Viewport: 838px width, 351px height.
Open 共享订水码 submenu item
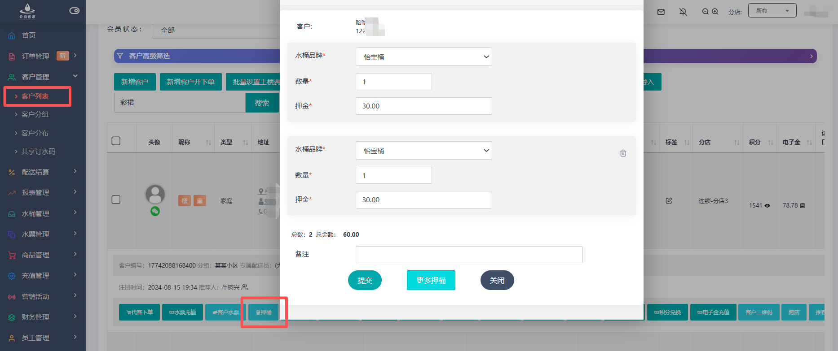coord(38,152)
